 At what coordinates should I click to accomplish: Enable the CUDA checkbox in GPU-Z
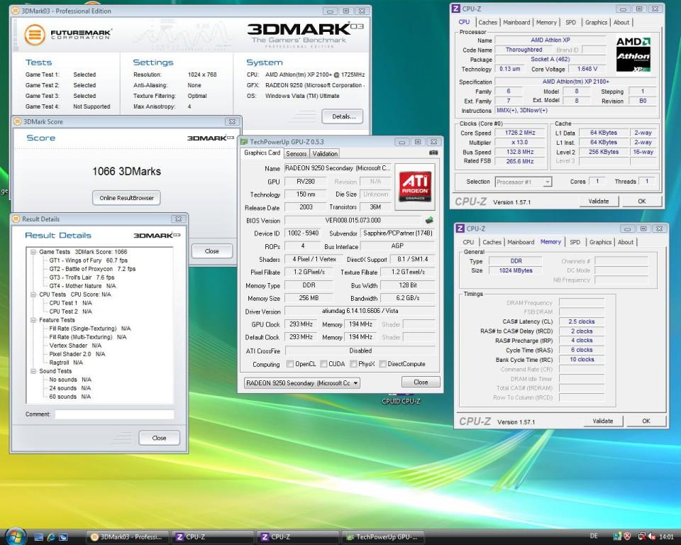tap(323, 364)
